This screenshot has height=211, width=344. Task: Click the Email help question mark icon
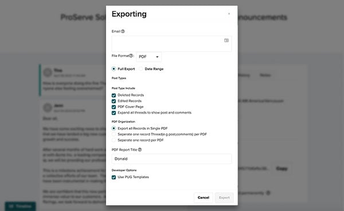123,31
